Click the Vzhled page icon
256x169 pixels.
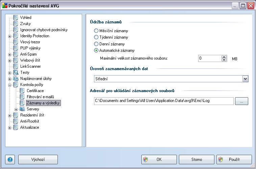[16, 18]
